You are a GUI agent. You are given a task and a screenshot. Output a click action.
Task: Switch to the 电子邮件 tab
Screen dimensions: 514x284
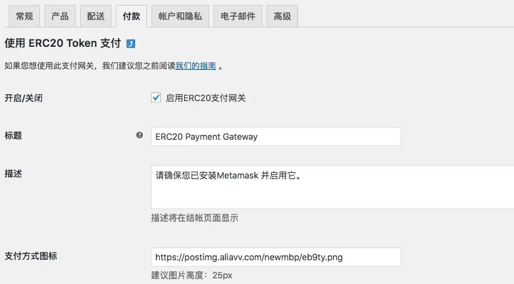click(x=238, y=16)
